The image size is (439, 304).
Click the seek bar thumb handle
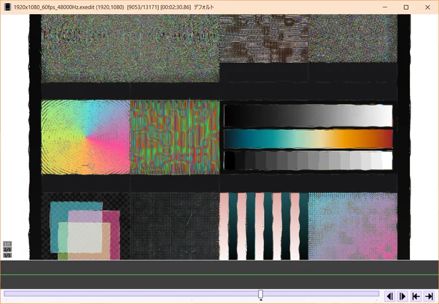pyautogui.click(x=261, y=294)
